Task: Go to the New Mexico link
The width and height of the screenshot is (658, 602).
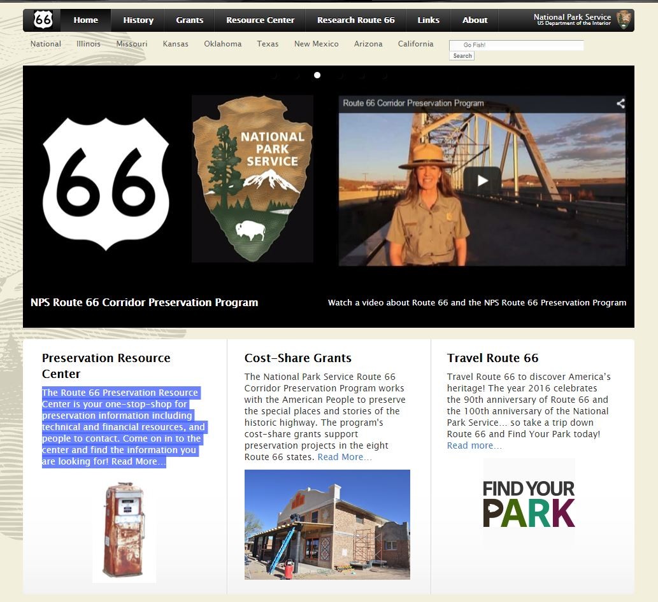Action: point(317,44)
